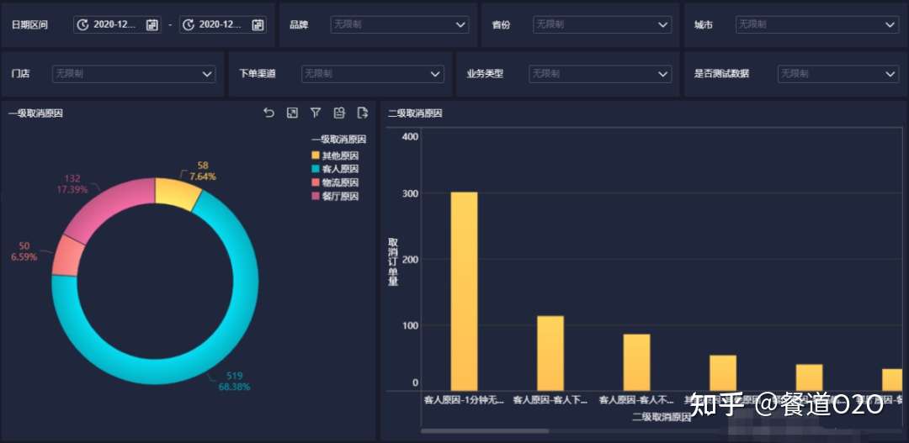This screenshot has width=909, height=443.
Task: Open the end date calendar picker icon
Action: click(x=258, y=24)
